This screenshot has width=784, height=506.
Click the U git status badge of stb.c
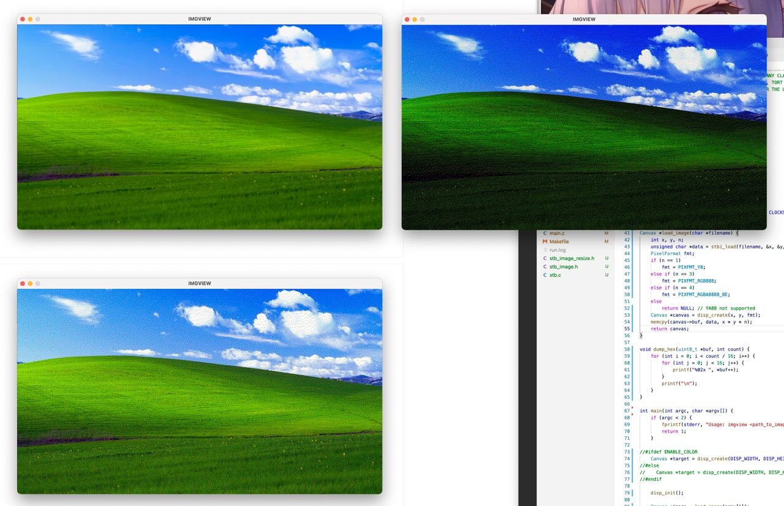606,275
